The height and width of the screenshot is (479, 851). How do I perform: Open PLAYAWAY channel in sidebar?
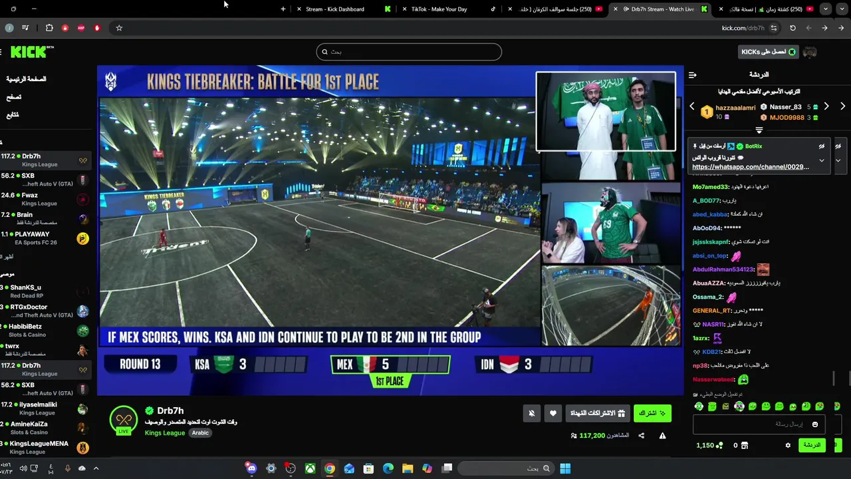[x=45, y=238]
